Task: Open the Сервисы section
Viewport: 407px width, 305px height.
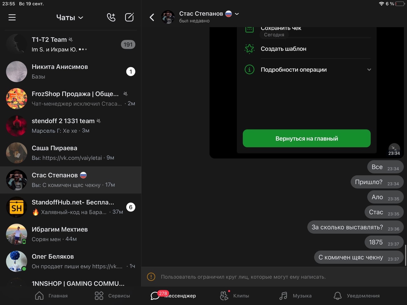Action: tap(112, 296)
